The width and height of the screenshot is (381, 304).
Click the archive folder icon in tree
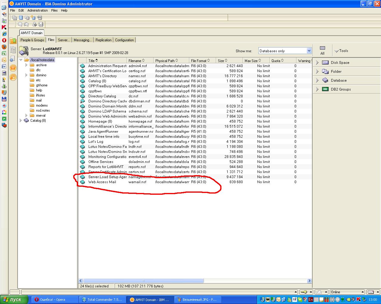(32, 65)
